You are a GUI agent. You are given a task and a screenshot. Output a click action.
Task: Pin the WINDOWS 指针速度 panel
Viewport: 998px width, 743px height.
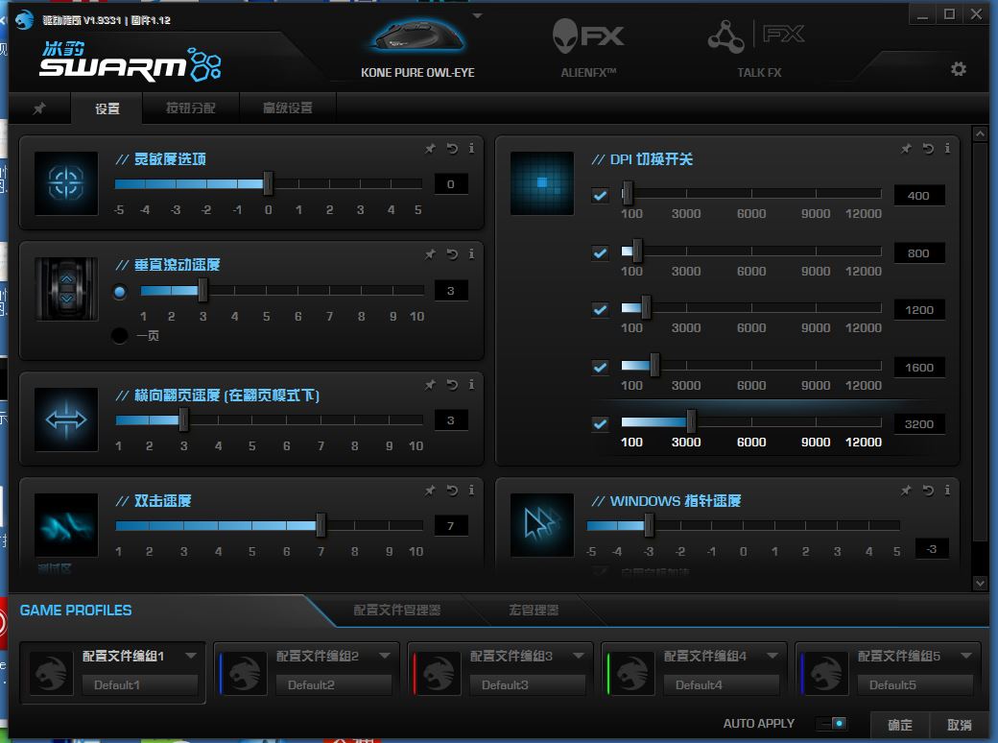coord(906,491)
